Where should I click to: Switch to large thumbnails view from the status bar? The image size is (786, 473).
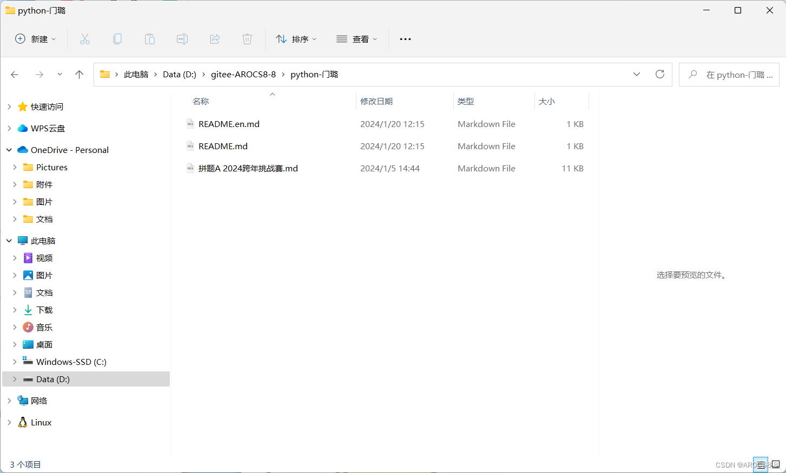pyautogui.click(x=775, y=464)
